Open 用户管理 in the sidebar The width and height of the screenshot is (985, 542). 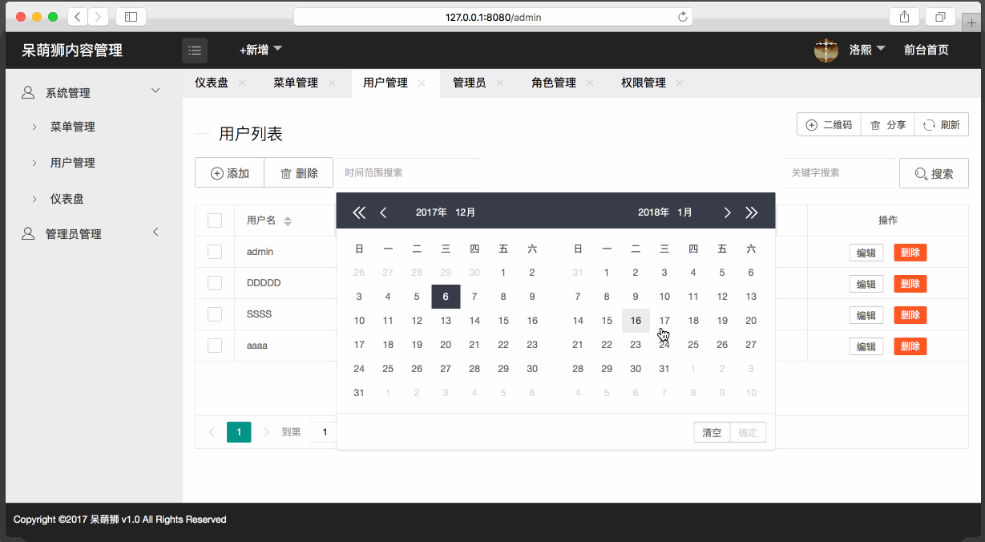click(x=73, y=163)
